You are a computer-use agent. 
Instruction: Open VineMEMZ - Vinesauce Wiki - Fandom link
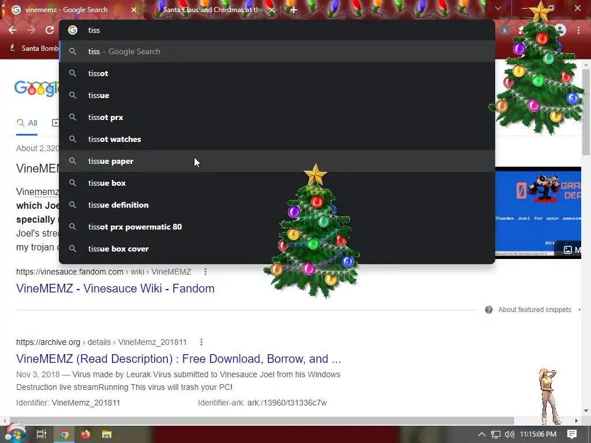click(x=115, y=288)
